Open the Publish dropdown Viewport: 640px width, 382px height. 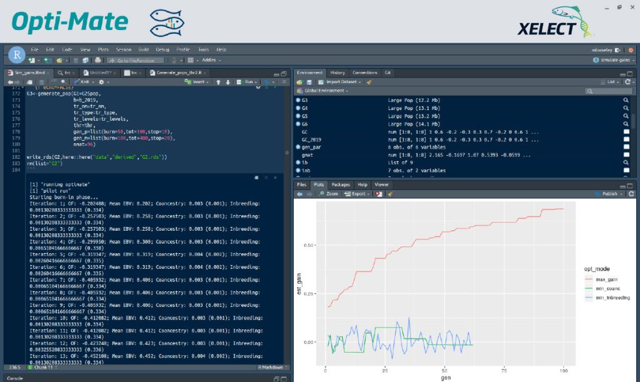(x=609, y=194)
